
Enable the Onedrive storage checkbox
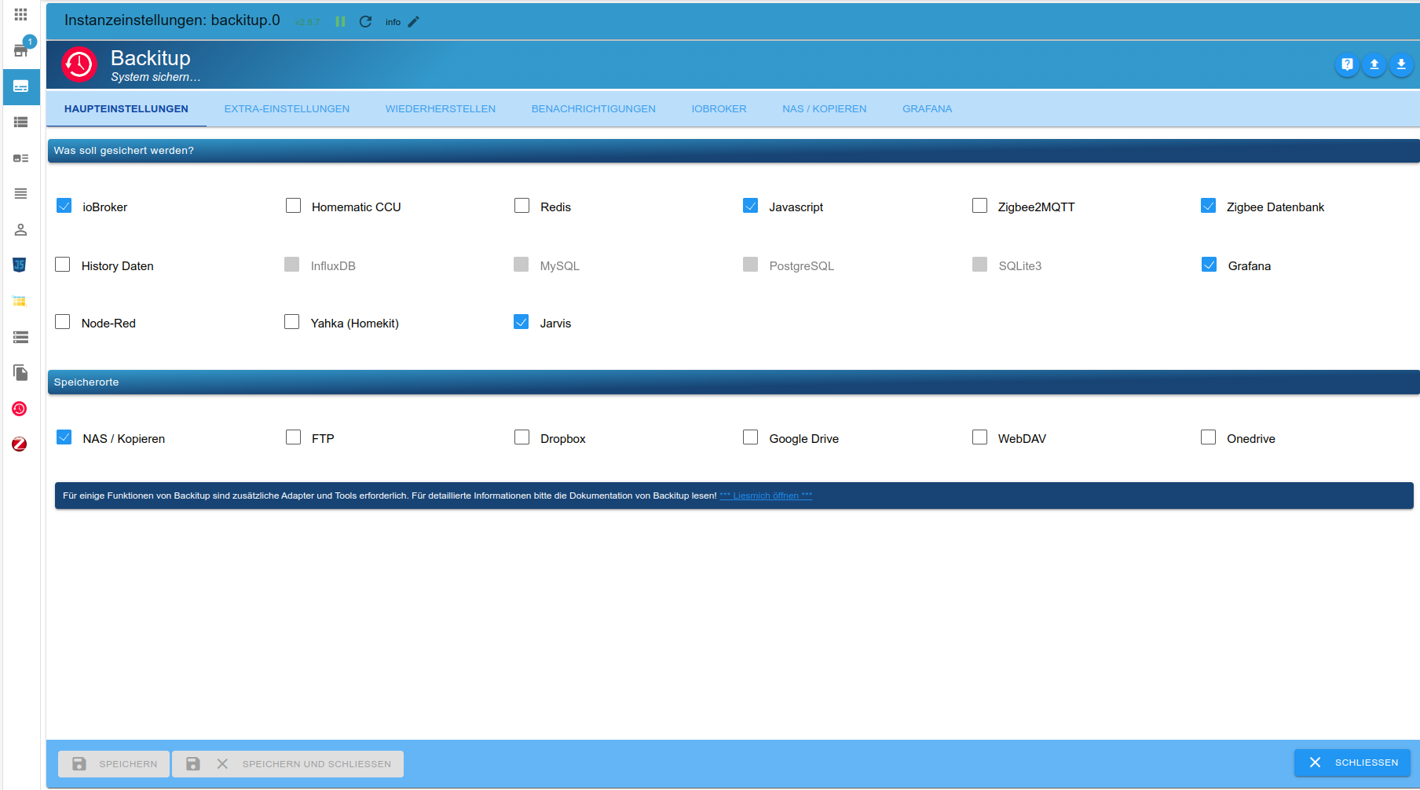click(x=1209, y=437)
